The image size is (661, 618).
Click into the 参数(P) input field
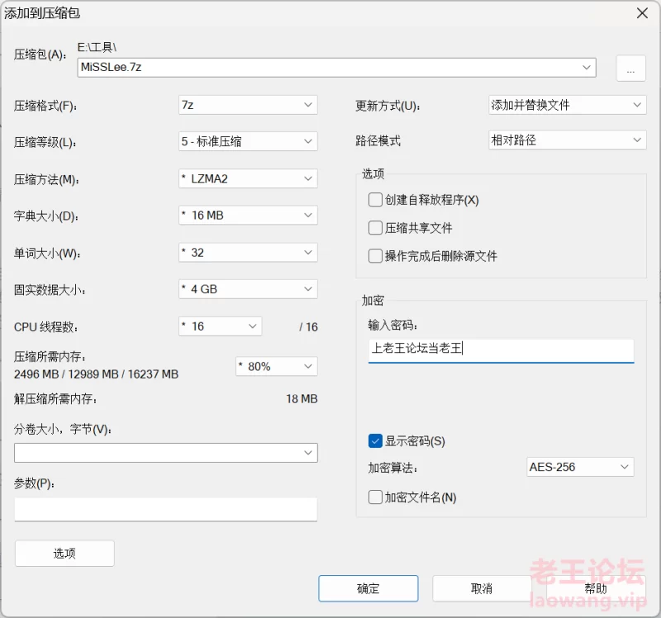[x=166, y=509]
